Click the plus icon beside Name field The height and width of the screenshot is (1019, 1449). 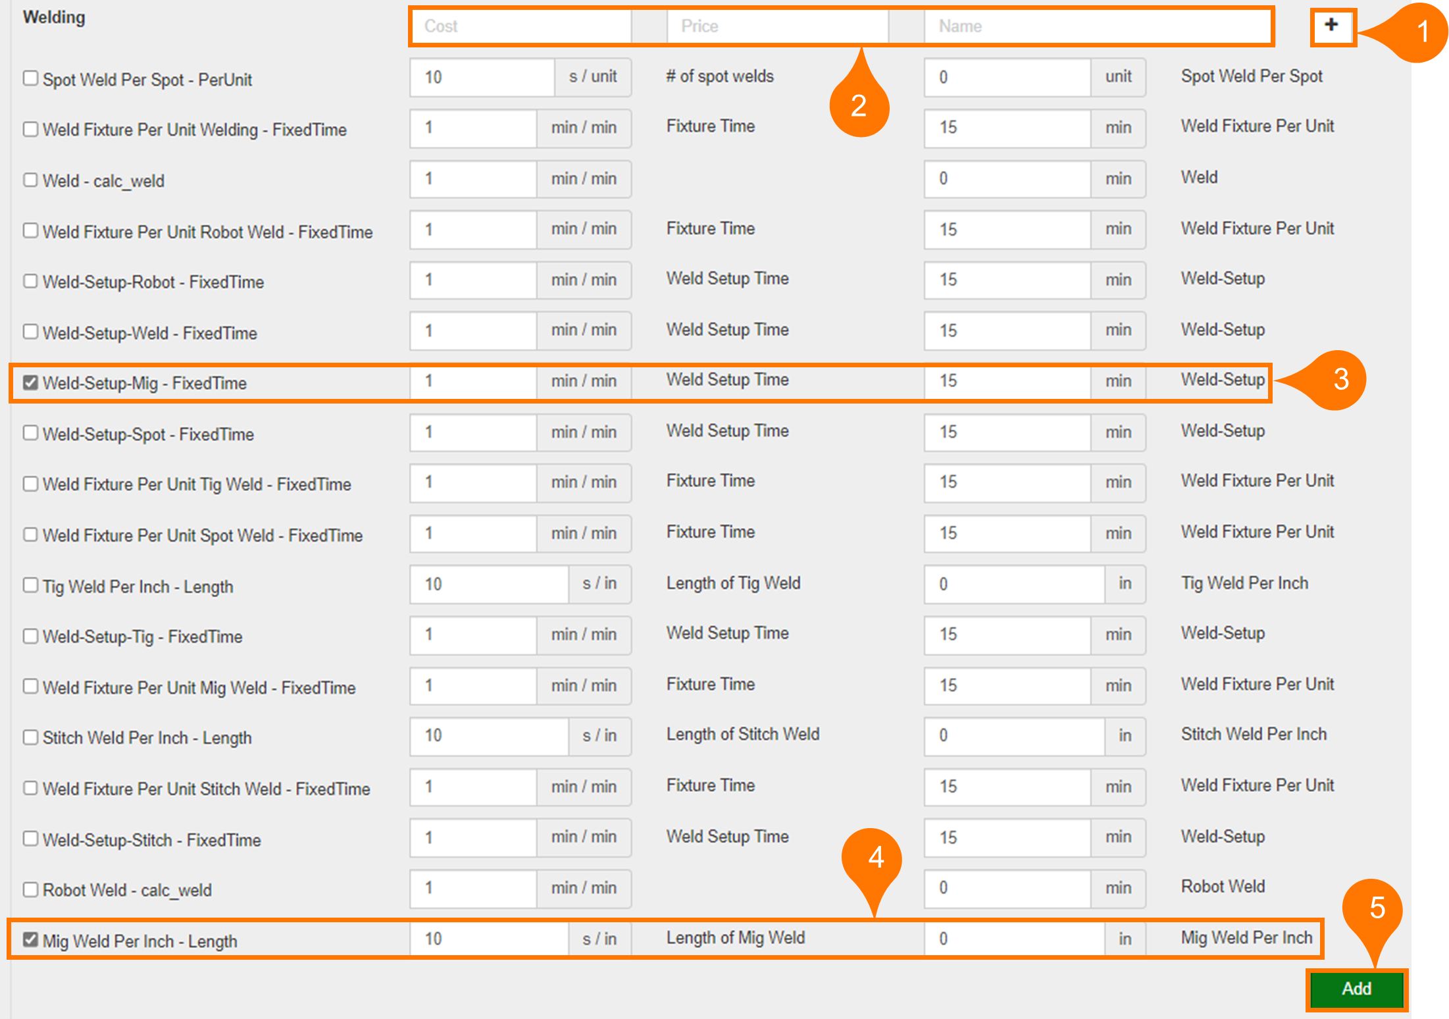tap(1331, 26)
